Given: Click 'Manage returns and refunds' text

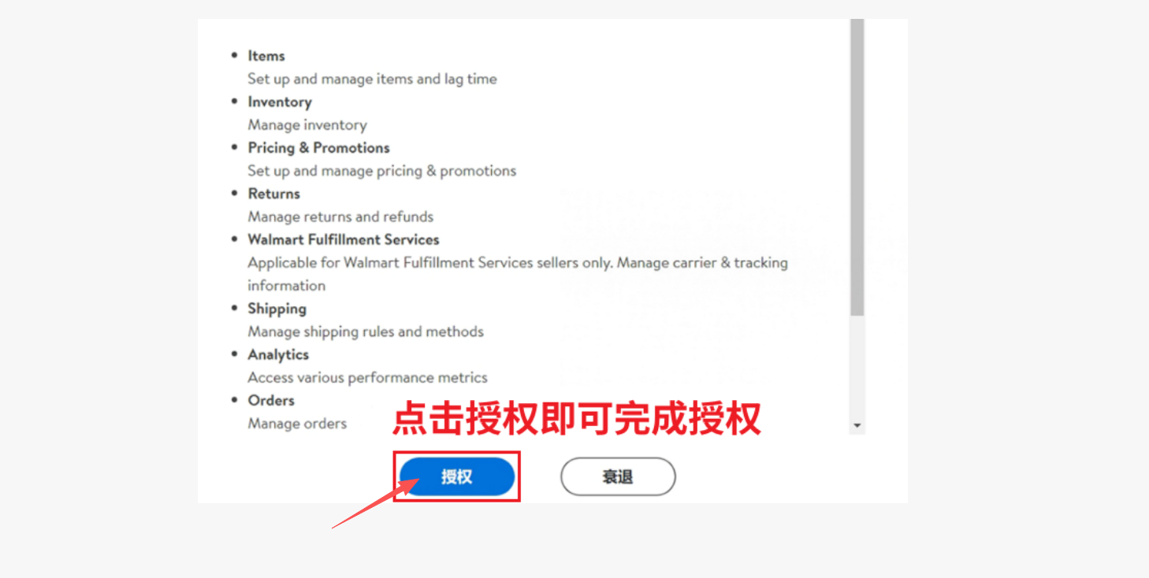Looking at the screenshot, I should (340, 217).
